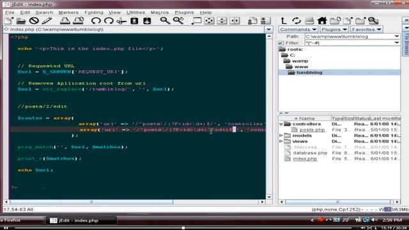This screenshot has height=230, width=409.
Task: Click editor vertical scrollbar down arrow
Action: (269, 197)
